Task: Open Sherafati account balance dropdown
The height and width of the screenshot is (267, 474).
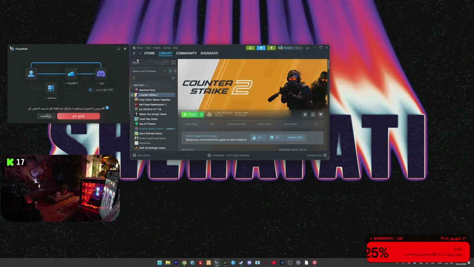Action: pyautogui.click(x=290, y=48)
